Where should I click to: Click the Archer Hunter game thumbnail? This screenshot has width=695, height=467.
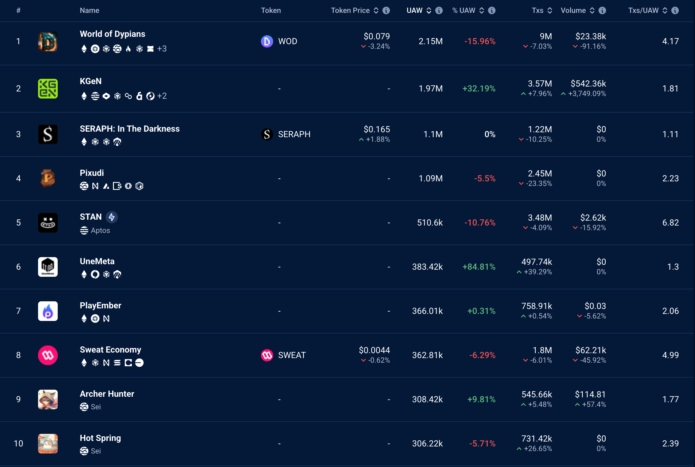pos(48,399)
